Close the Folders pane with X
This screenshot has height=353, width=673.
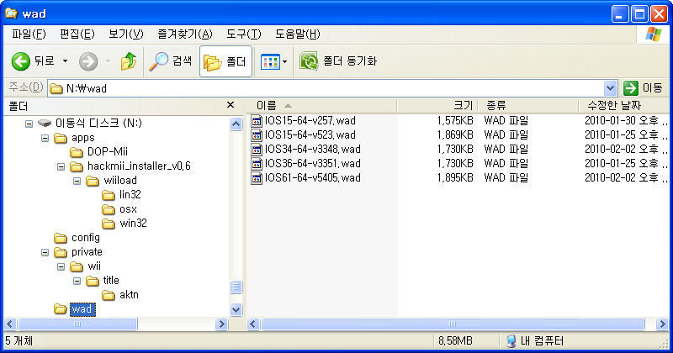click(x=231, y=105)
